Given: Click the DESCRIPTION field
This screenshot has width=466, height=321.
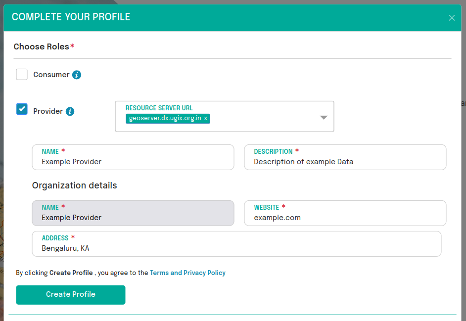Looking at the screenshot, I should pos(345,161).
